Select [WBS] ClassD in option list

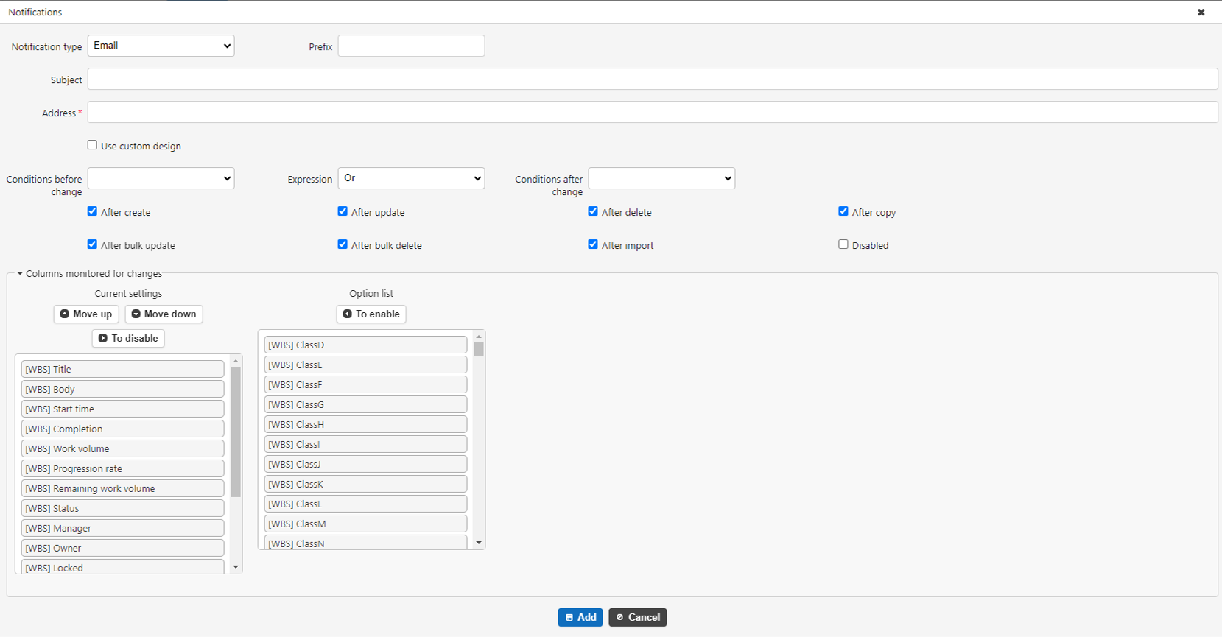tap(365, 345)
